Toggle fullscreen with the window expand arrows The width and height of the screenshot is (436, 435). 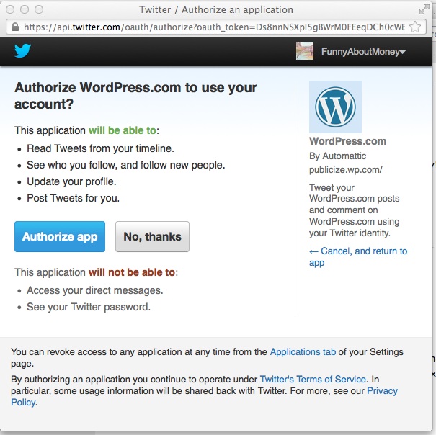(x=424, y=10)
